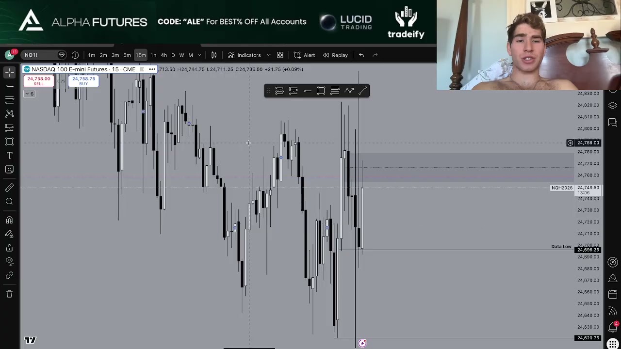Pick rectangle tool in favorites toolbar
Viewport: 621px width, 349px height.
pos(321,91)
